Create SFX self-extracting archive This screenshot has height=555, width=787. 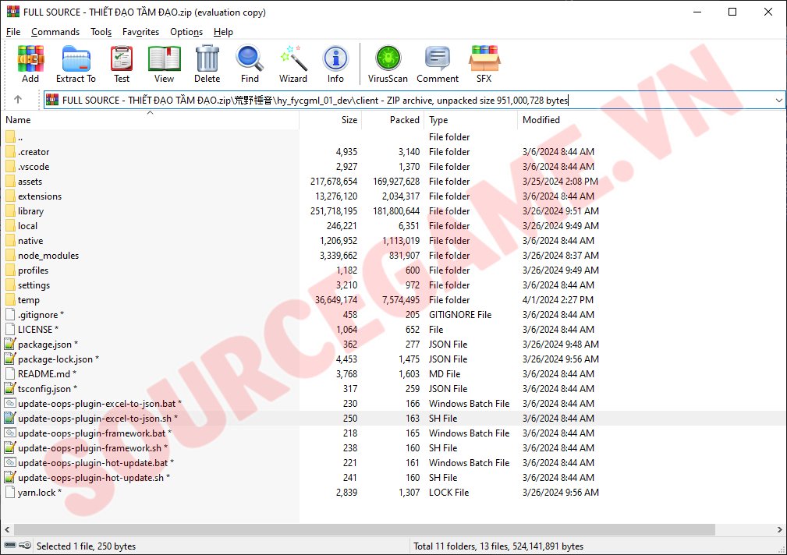click(484, 63)
